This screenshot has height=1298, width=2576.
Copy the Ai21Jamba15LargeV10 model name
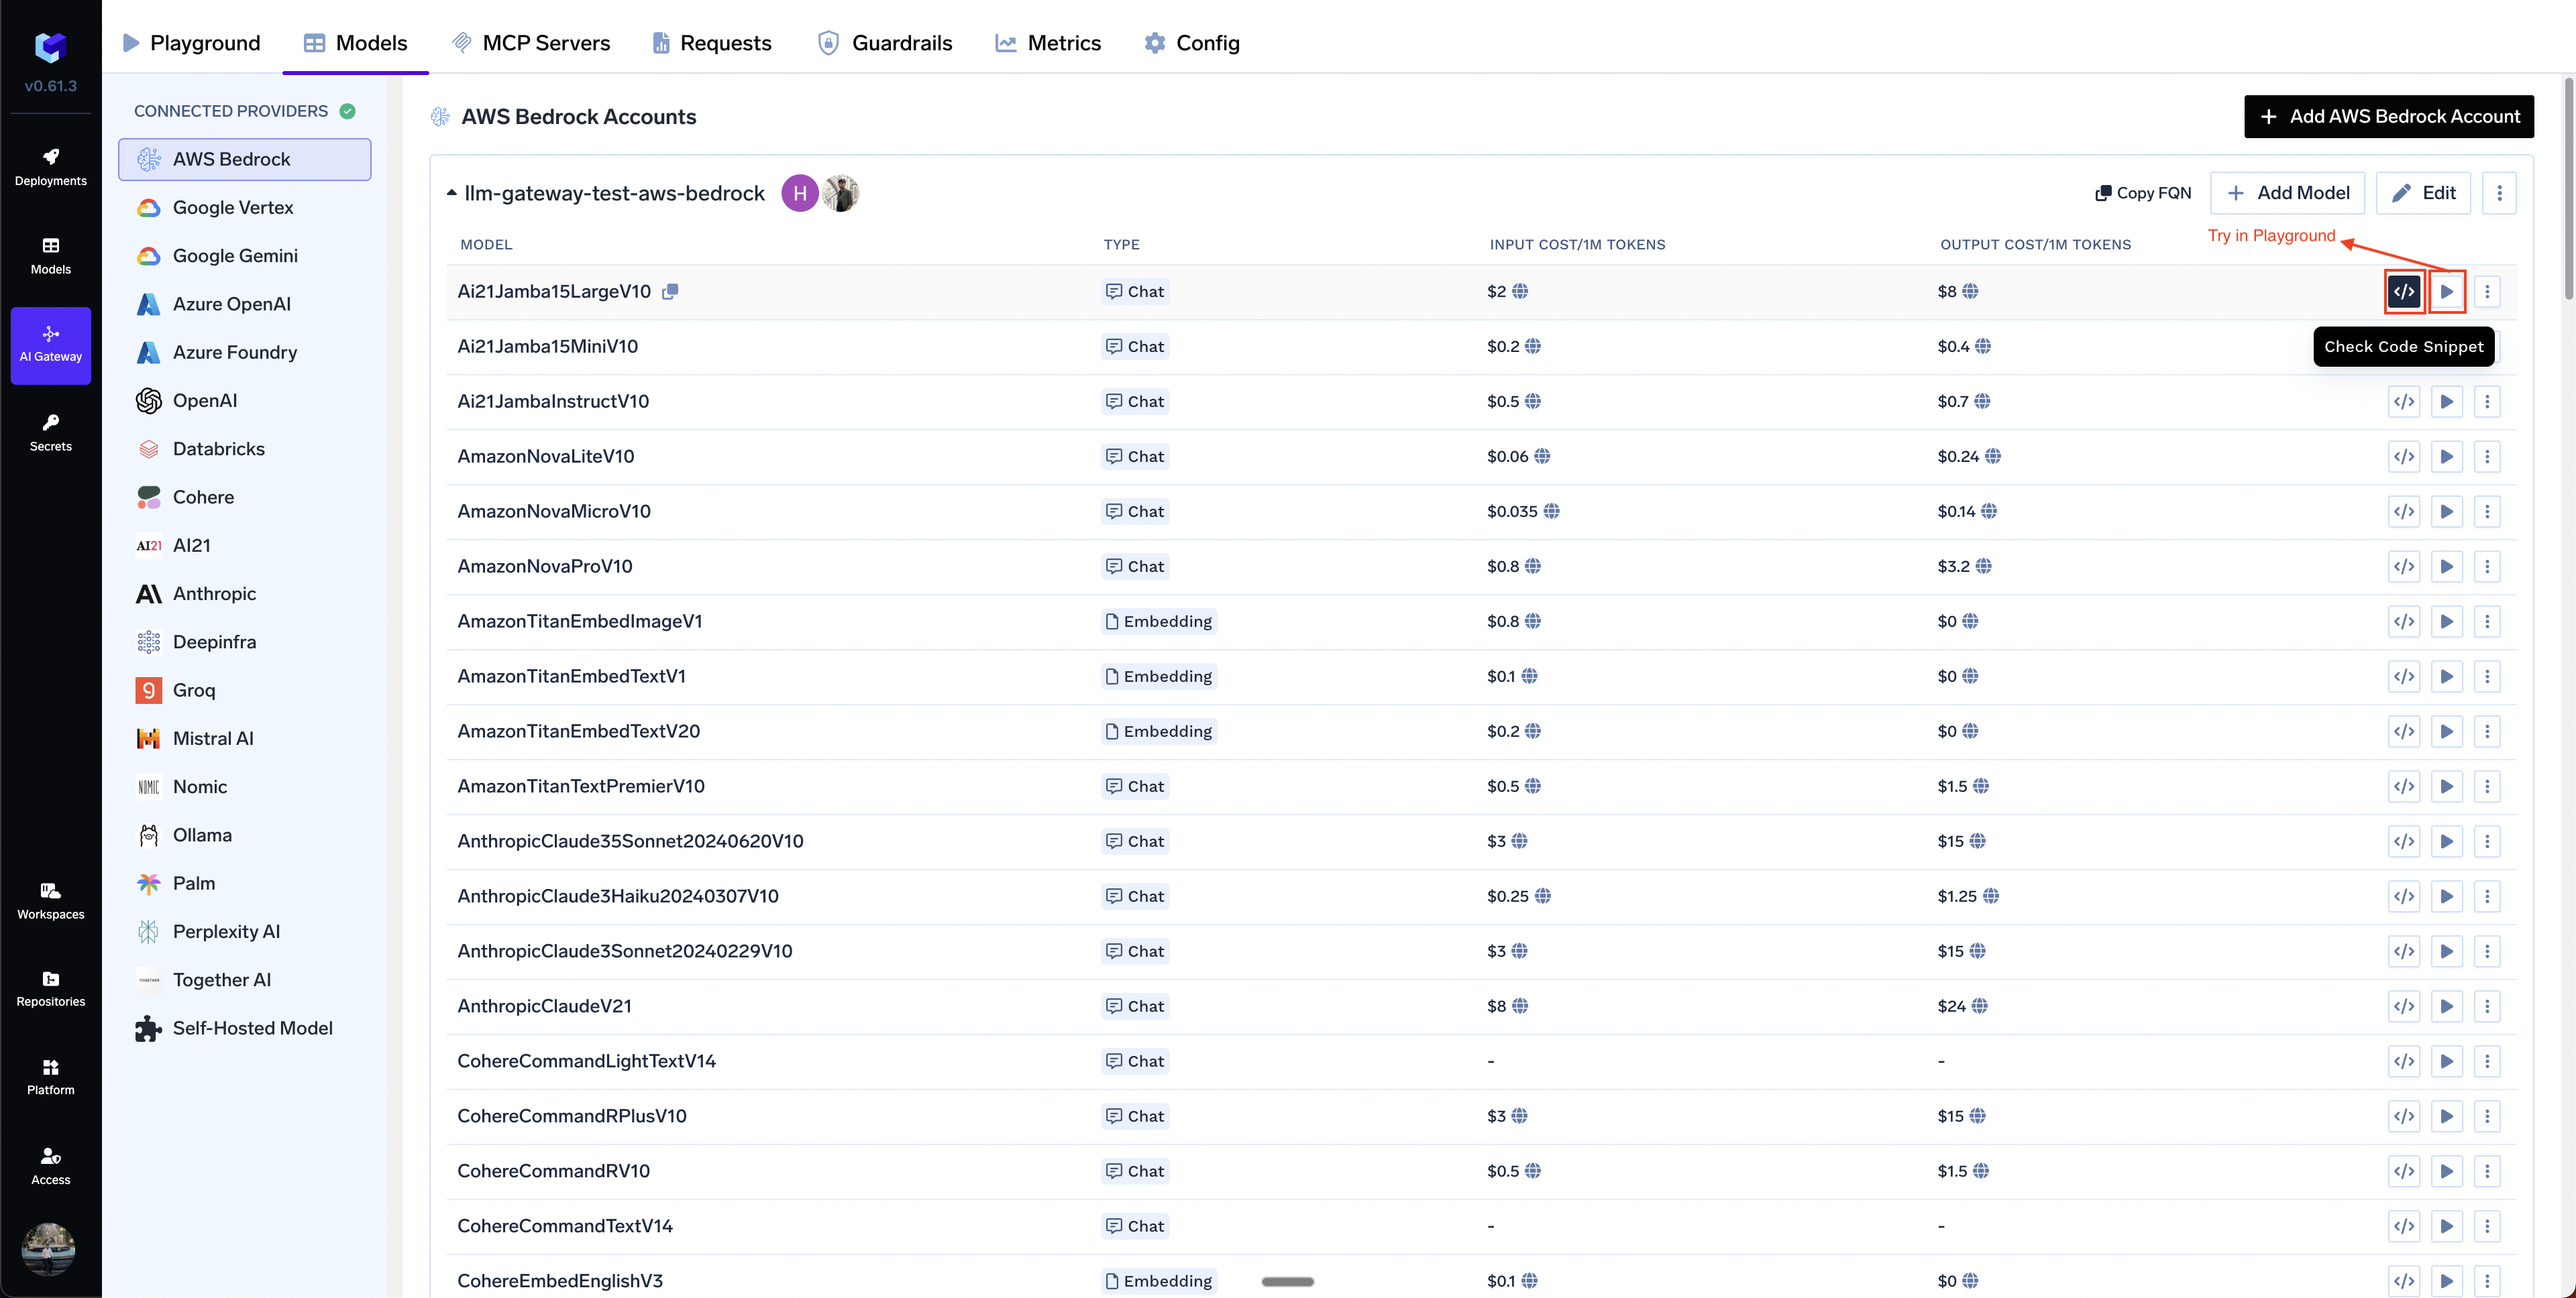(x=670, y=292)
